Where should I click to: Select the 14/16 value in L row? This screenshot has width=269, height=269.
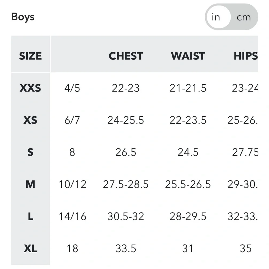[x=72, y=217]
